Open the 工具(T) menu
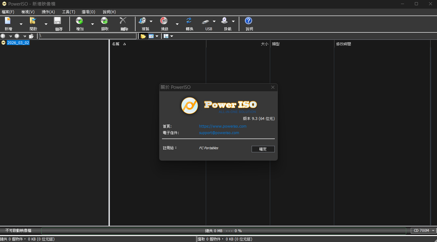This screenshot has width=437, height=242. tap(69, 12)
